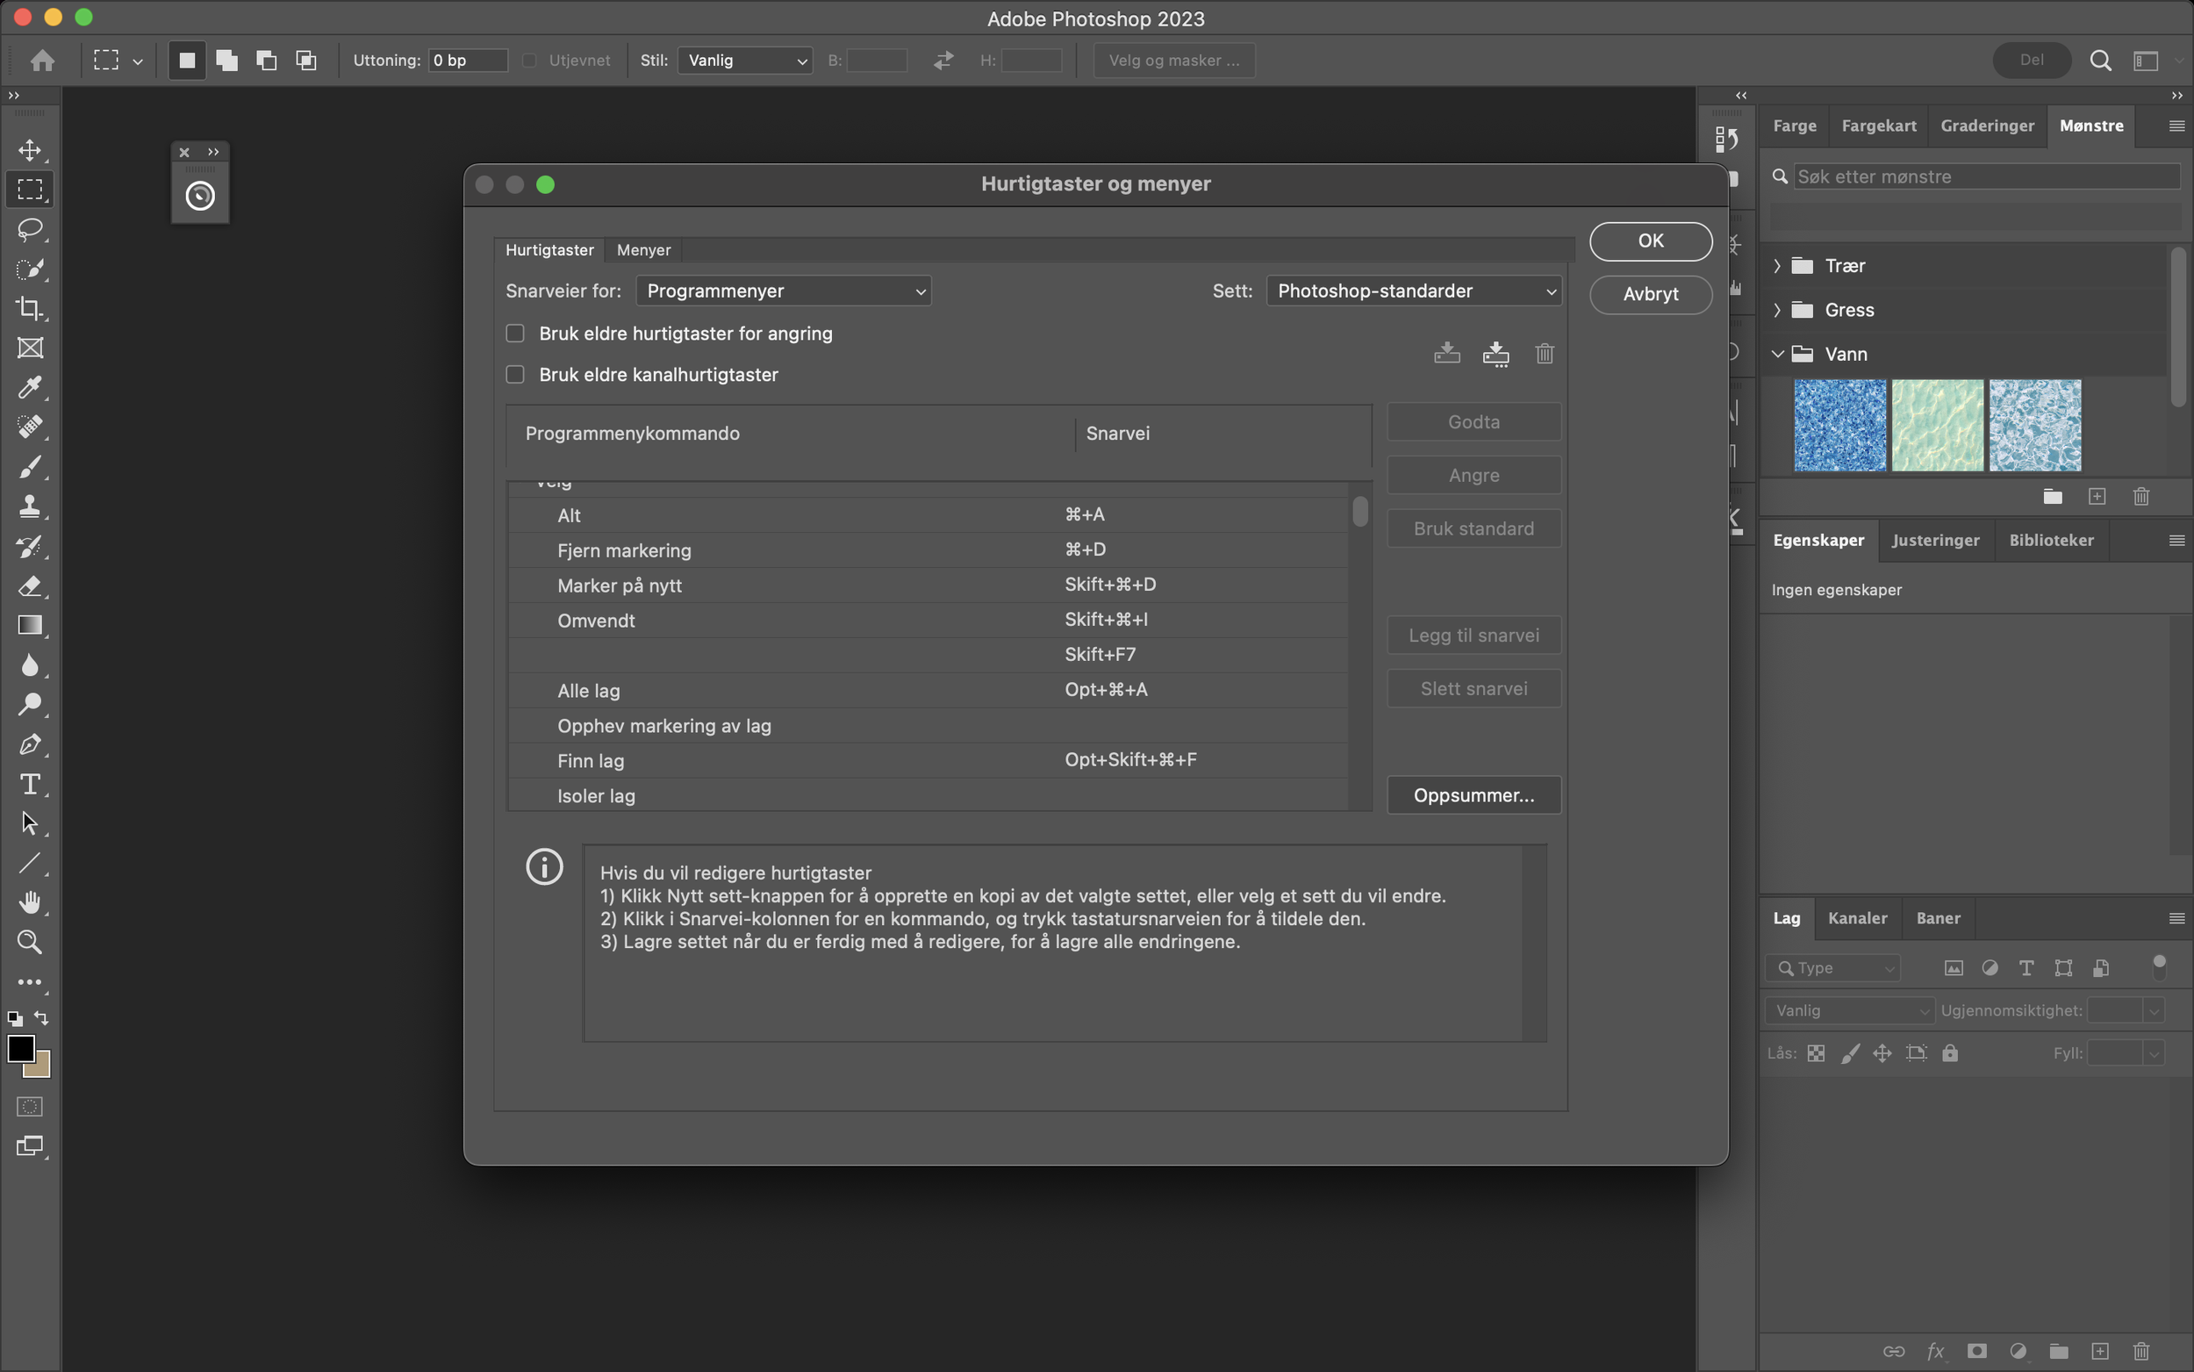Select the Type tool

[x=30, y=784]
